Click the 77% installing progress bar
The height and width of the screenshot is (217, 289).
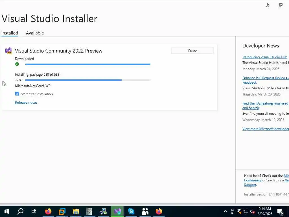click(x=88, y=80)
